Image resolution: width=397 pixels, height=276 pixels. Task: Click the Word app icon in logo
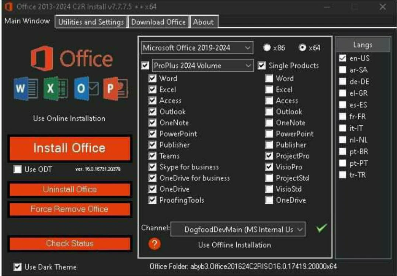tap(25, 89)
